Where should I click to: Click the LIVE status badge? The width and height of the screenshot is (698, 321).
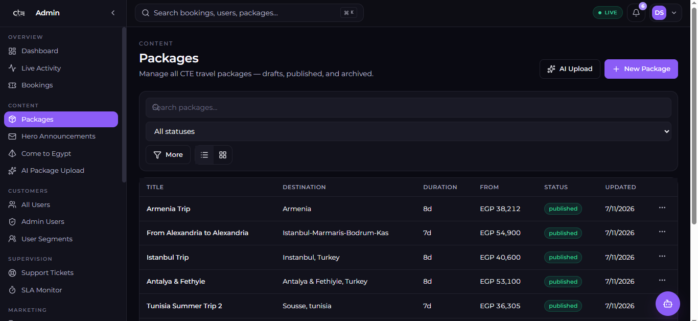pos(608,13)
